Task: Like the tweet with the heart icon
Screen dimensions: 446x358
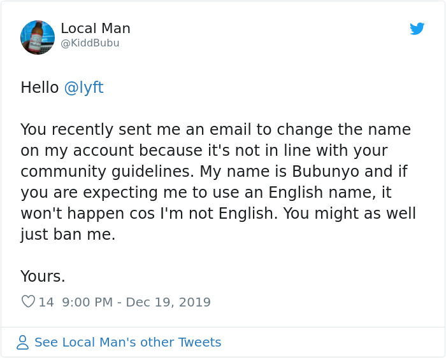Action: pos(28,302)
